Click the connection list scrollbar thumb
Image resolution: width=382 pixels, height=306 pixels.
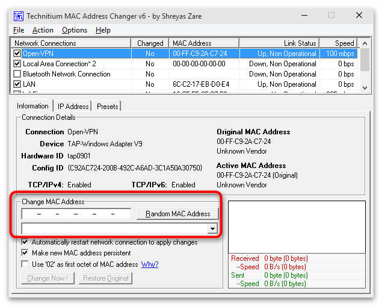coord(365,60)
